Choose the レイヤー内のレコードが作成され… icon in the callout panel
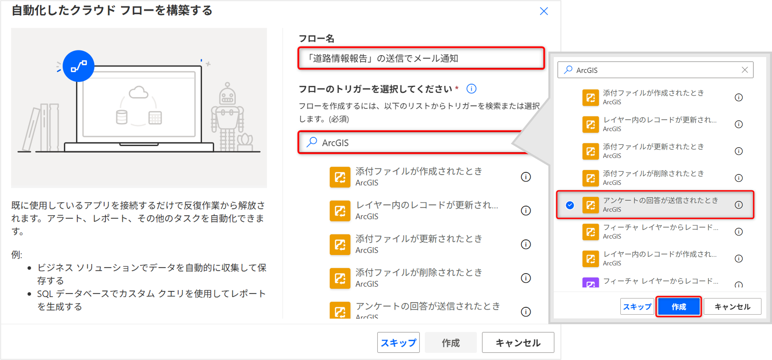Viewport: 772px width, 360px height. pyautogui.click(x=590, y=259)
